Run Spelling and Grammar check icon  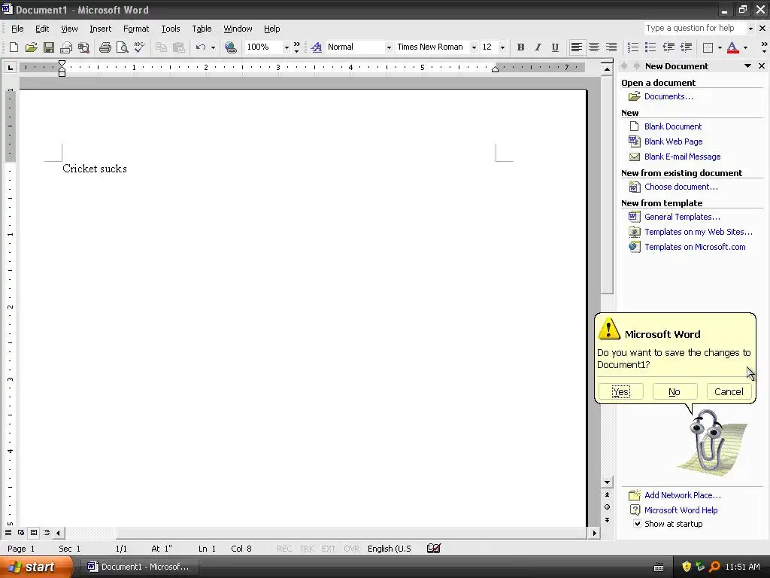139,47
